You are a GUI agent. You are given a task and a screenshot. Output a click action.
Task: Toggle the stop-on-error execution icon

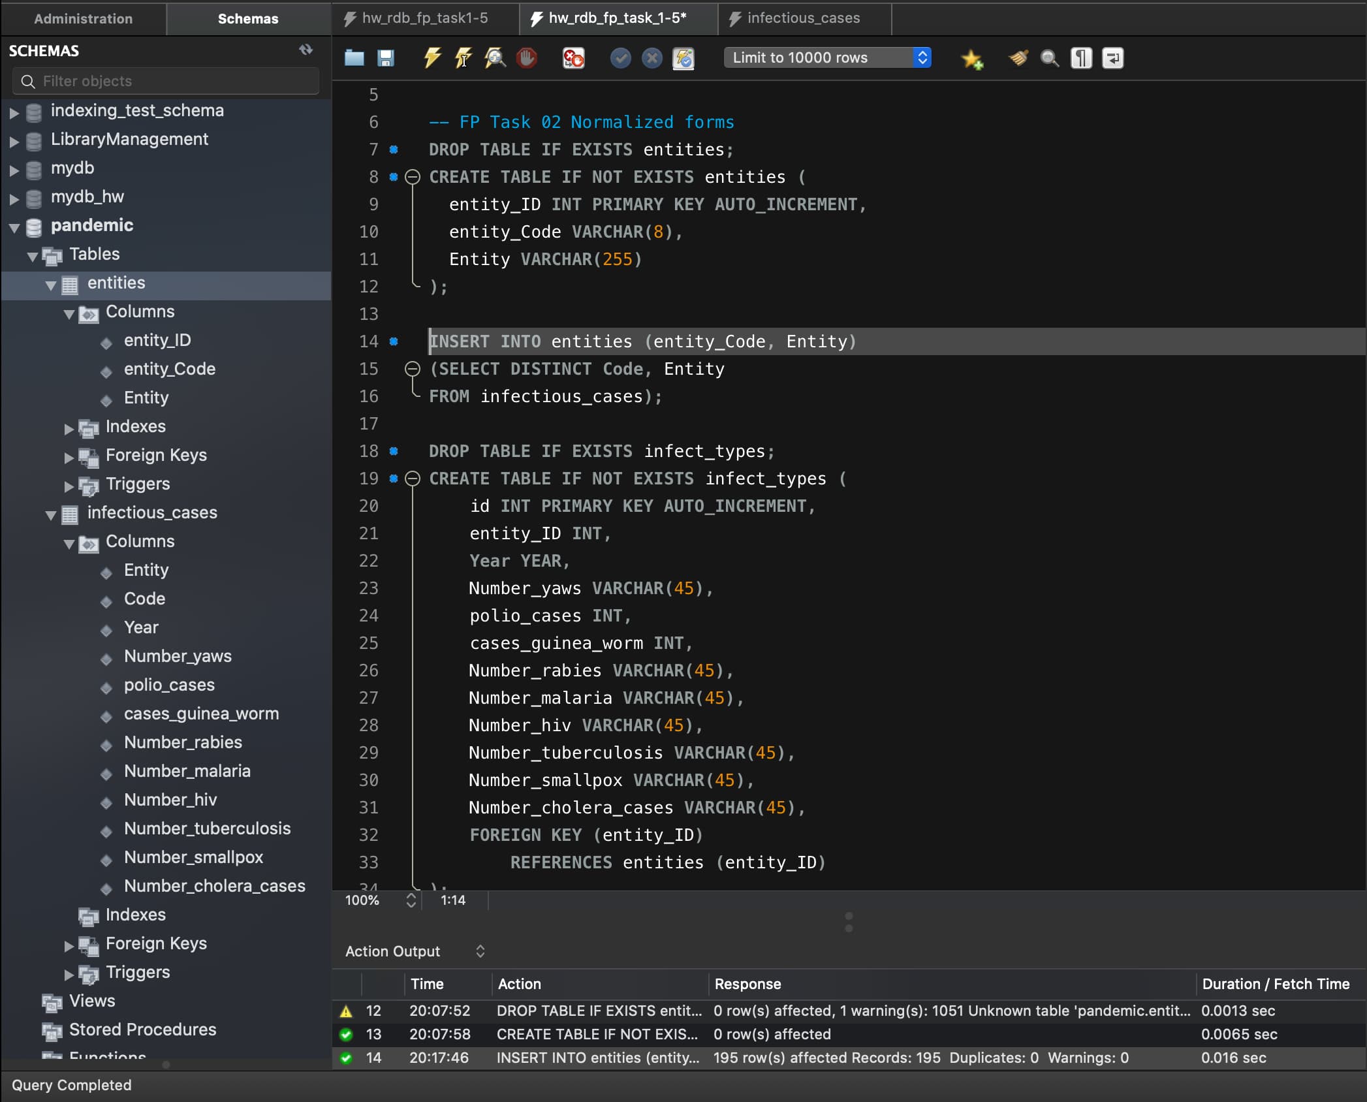[573, 58]
